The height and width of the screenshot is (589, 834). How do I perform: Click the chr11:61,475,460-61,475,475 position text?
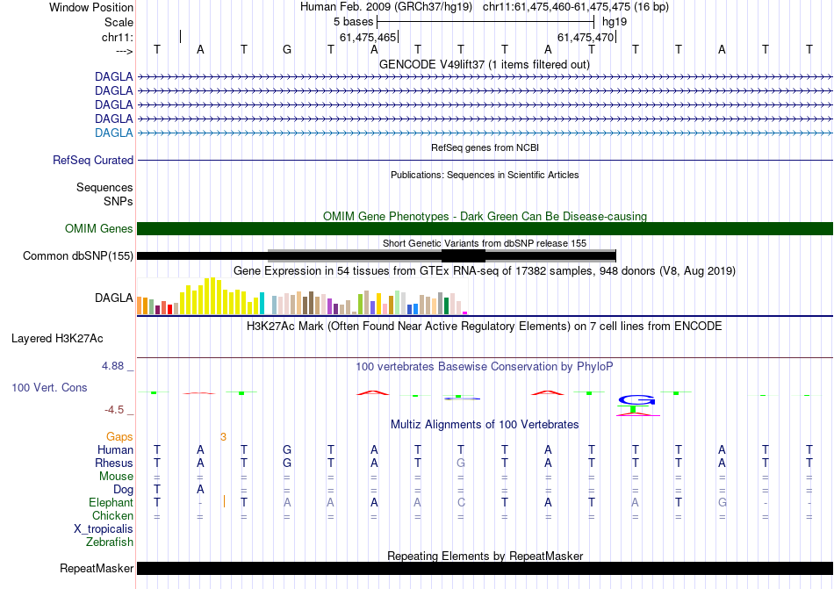click(576, 7)
